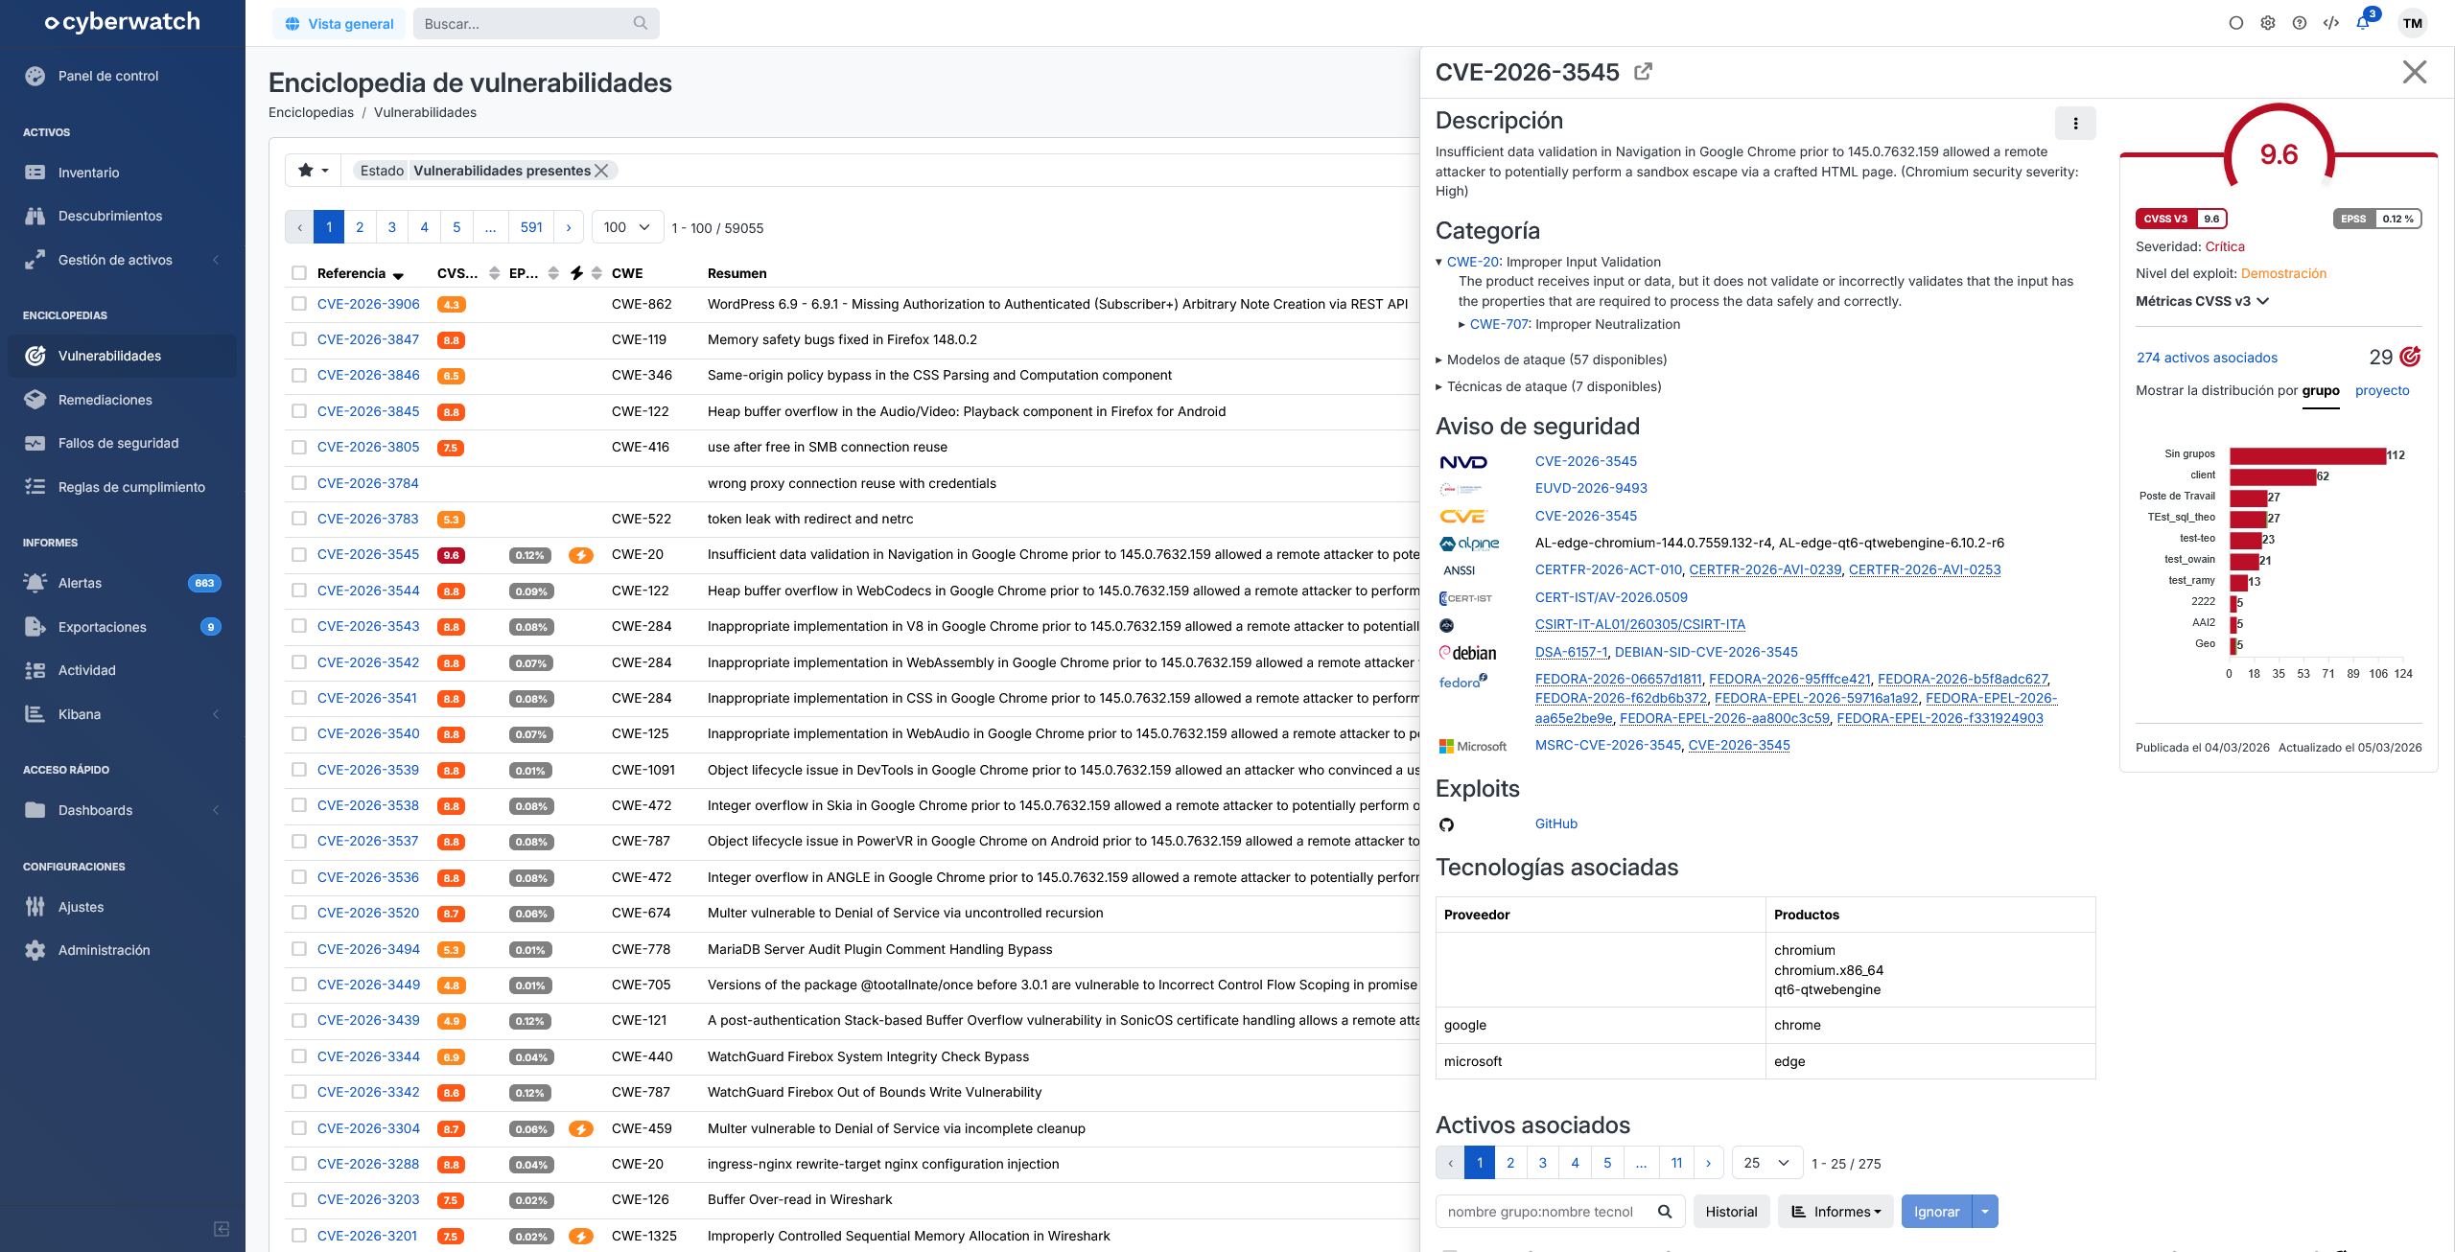Screen dimensions: 2455x1252
Task: Switch distribution to proyecto
Action: click(2382, 390)
